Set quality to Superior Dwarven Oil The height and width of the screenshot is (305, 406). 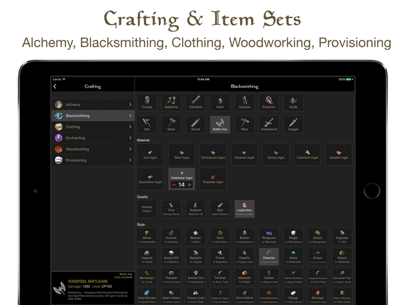tap(195, 209)
